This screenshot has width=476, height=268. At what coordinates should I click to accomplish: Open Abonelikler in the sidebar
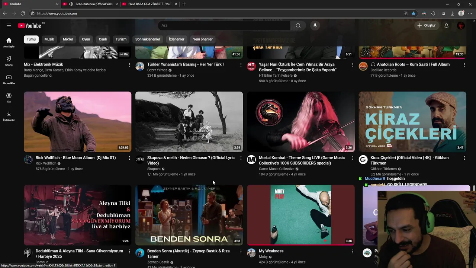[x=9, y=79]
